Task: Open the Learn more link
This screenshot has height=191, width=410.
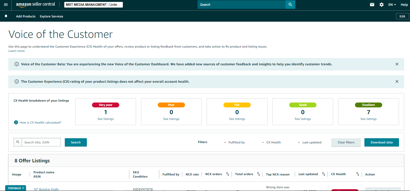Action: point(17,51)
